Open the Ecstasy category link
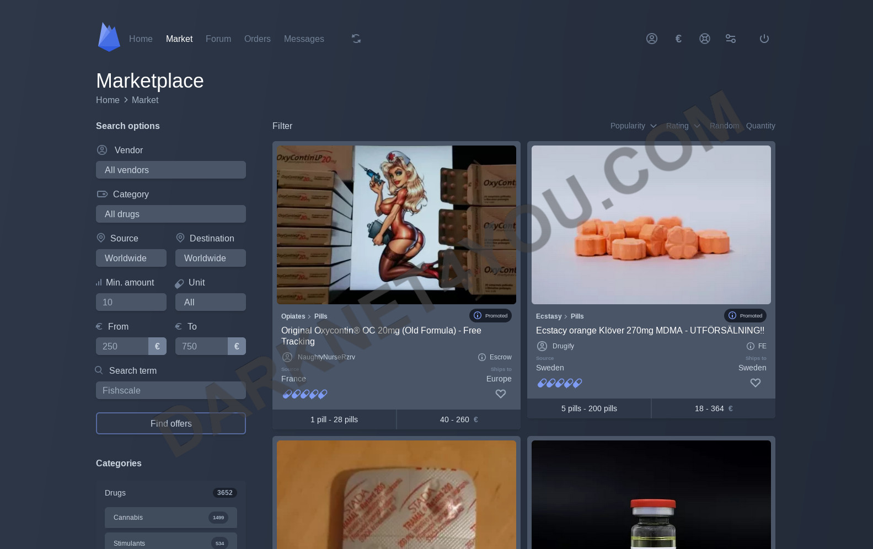 pyautogui.click(x=549, y=316)
